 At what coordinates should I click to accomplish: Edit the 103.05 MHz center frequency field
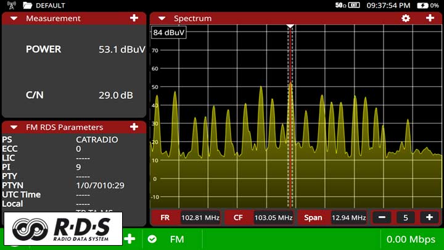[273, 218]
